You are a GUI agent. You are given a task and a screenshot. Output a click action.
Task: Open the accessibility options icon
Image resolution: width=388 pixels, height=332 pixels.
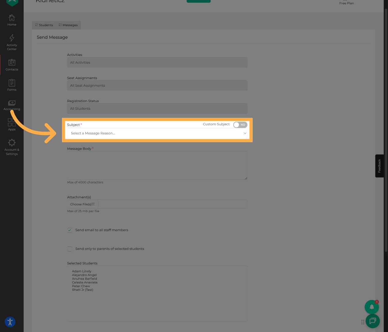pyautogui.click(x=10, y=322)
